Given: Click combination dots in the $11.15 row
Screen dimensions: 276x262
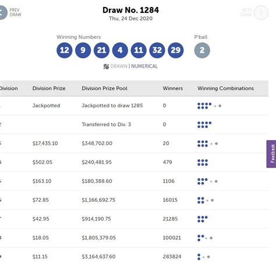Looking at the screenshot, I should [203, 257].
